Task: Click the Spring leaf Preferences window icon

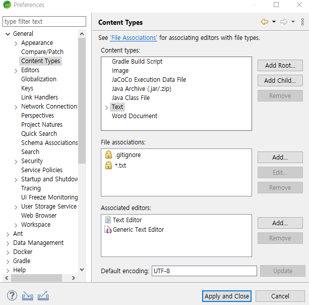Action: pyautogui.click(x=7, y=5)
